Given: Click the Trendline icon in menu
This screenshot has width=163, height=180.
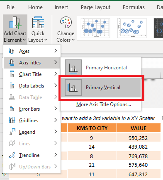Looking at the screenshot, I should tap(12, 155).
